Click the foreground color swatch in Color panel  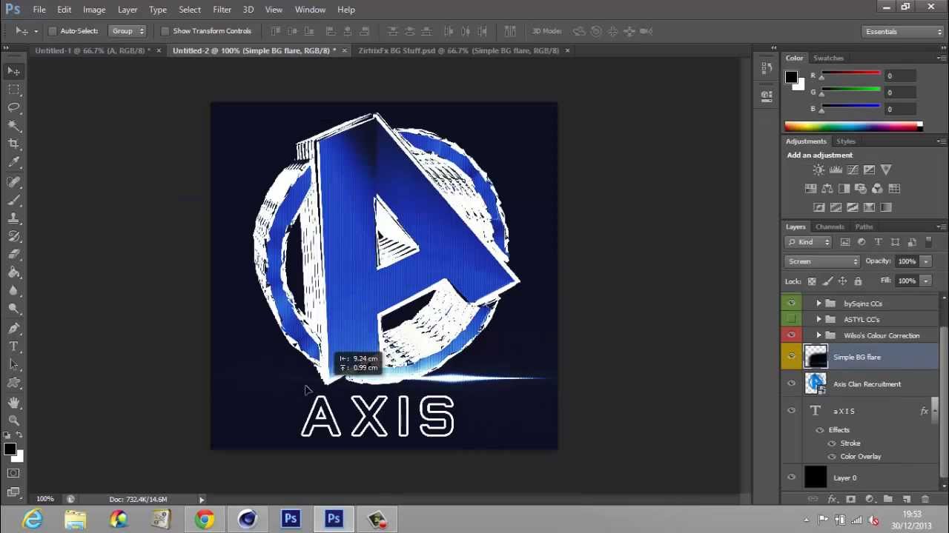[791, 77]
